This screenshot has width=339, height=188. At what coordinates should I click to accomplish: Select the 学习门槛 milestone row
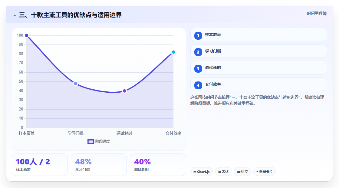coord(258,51)
